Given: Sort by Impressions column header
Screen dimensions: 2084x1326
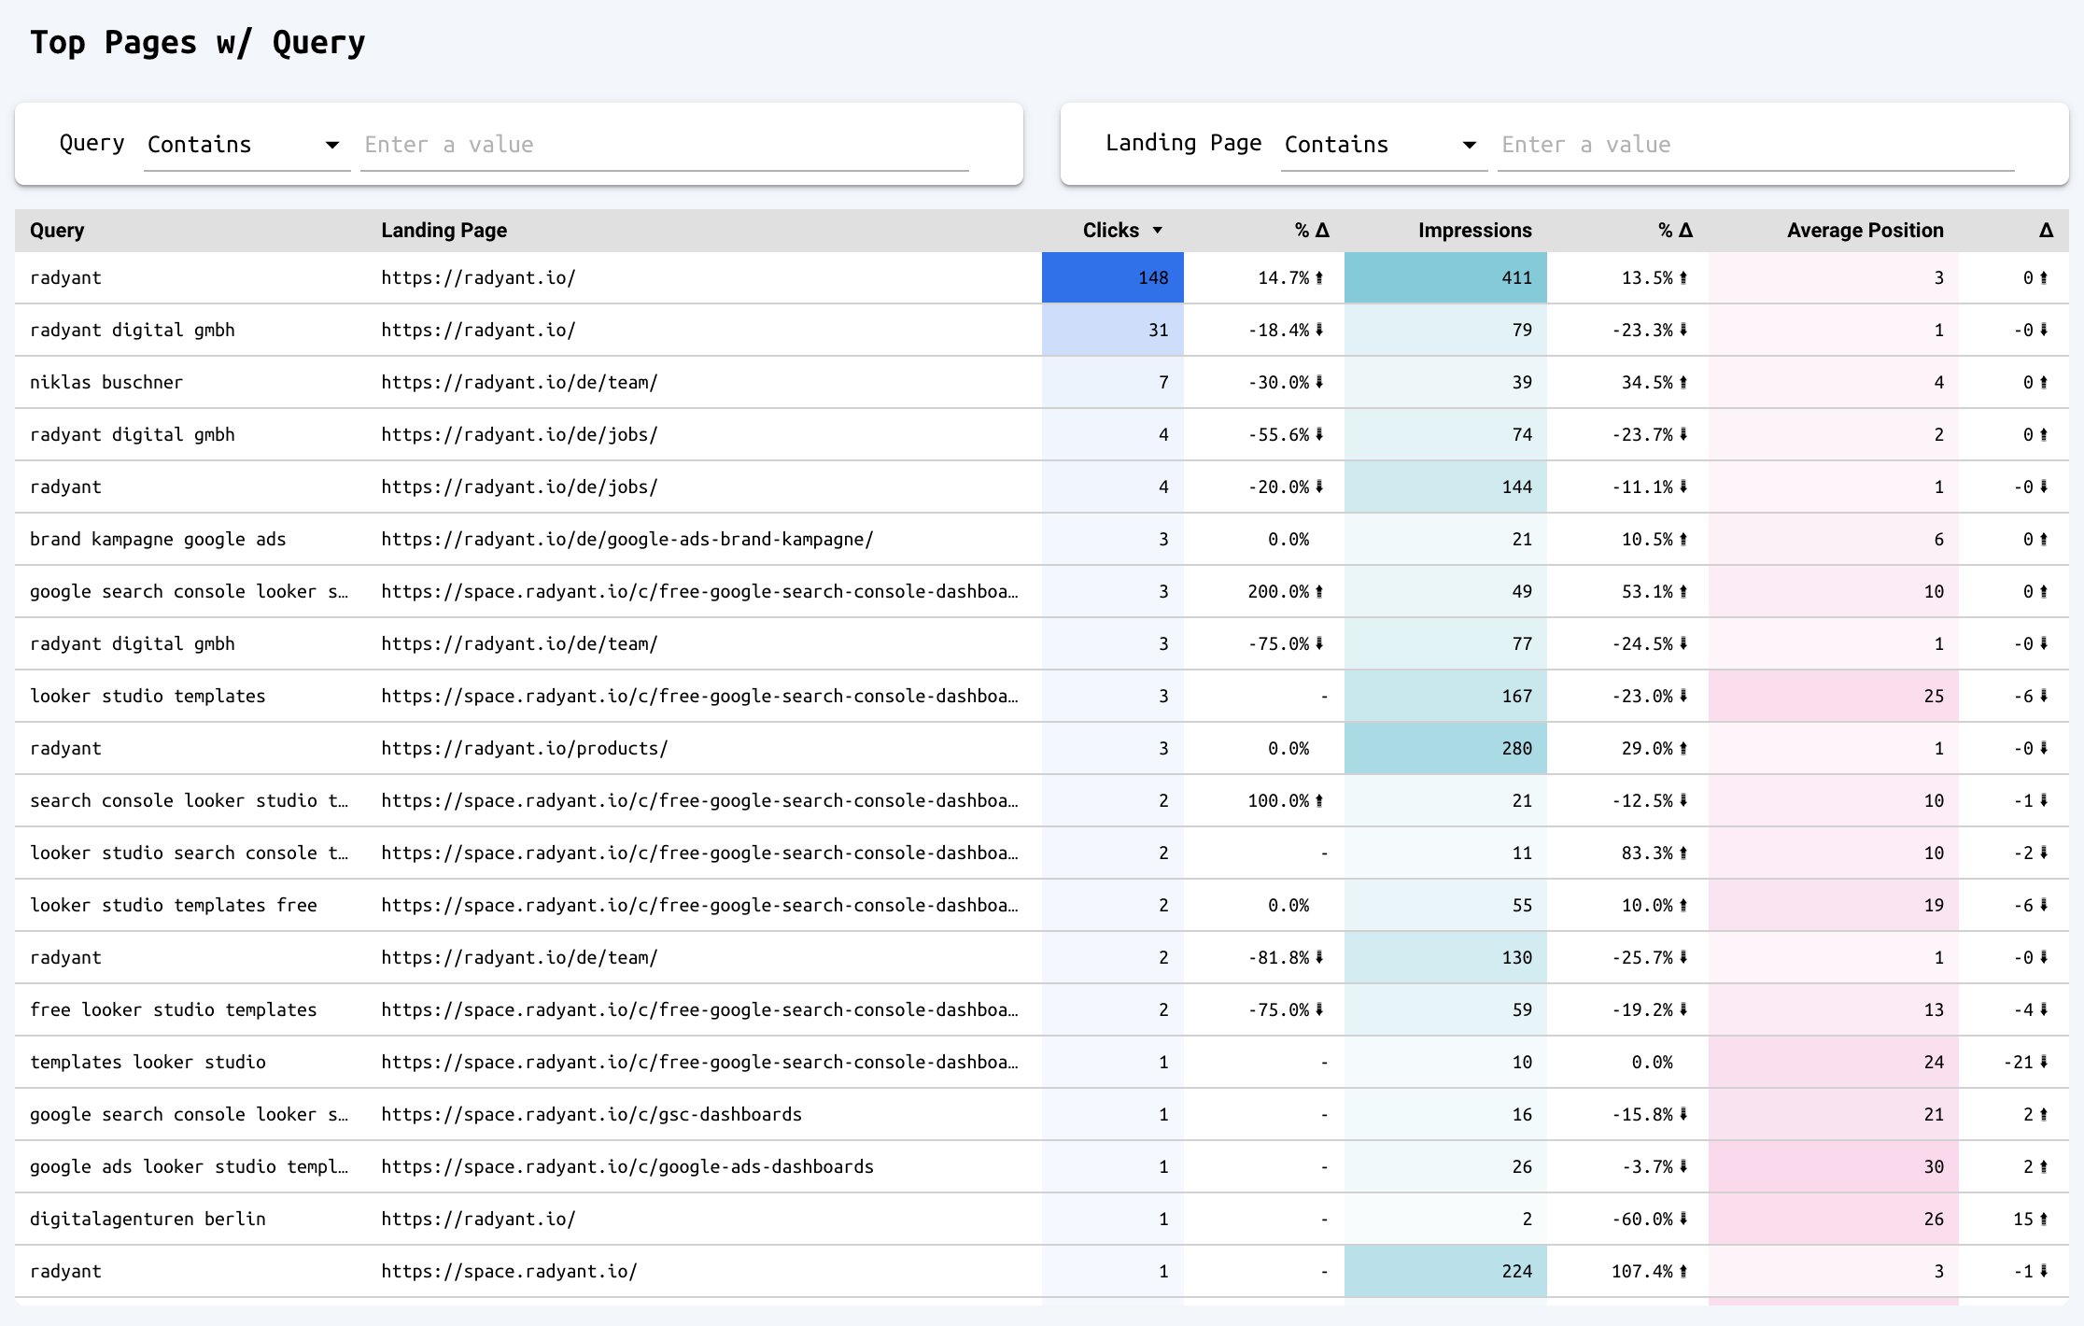Looking at the screenshot, I should tap(1475, 231).
